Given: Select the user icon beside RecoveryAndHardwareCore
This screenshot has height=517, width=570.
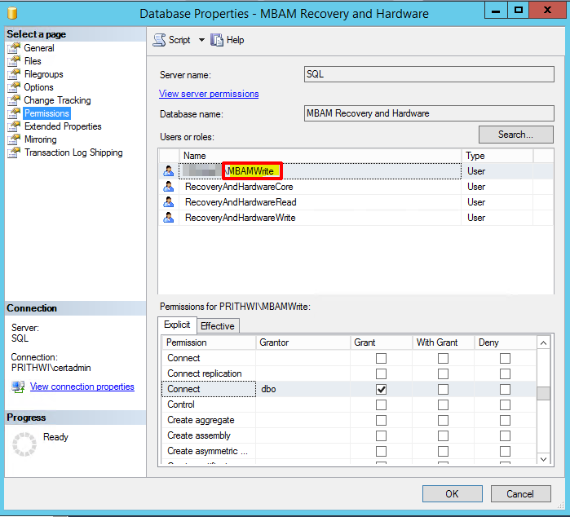Looking at the screenshot, I should coord(169,187).
